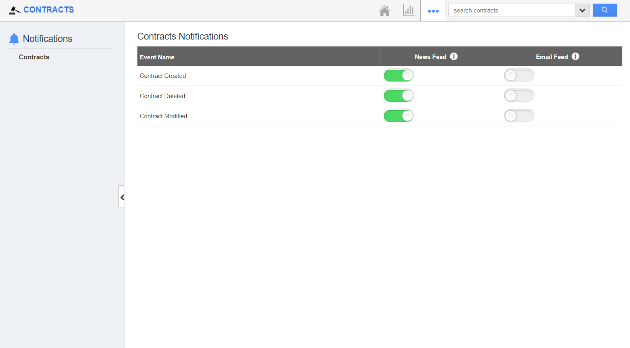Go to the Home icon

(384, 10)
